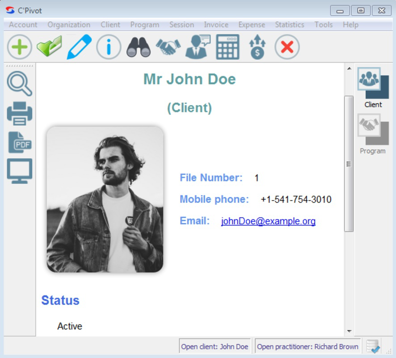Click the Open client: John Doe status
The width and height of the screenshot is (396, 358).
click(x=215, y=347)
